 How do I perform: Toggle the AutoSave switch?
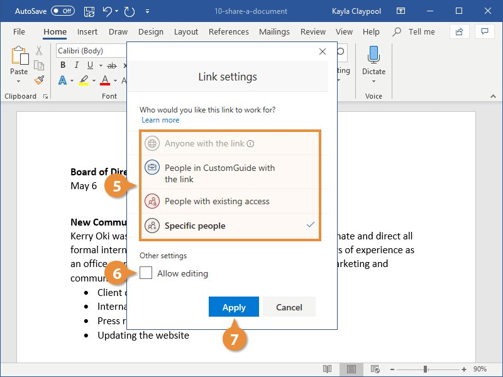[x=63, y=11]
